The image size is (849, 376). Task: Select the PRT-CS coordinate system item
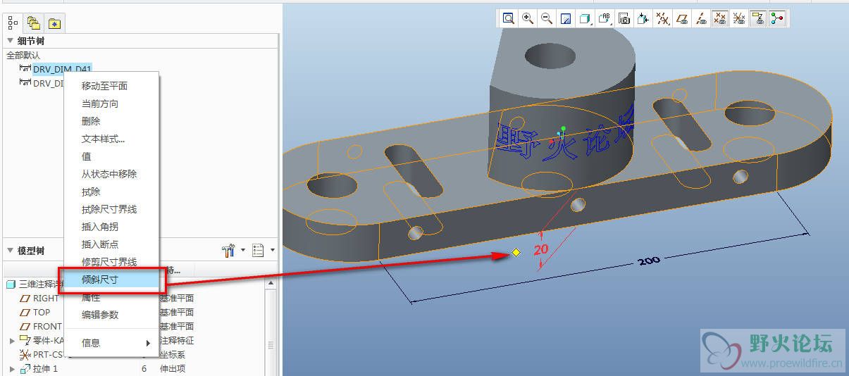pos(42,354)
